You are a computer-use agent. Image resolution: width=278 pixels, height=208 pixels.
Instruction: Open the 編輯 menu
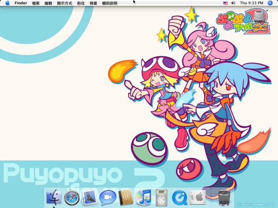pyautogui.click(x=48, y=3)
